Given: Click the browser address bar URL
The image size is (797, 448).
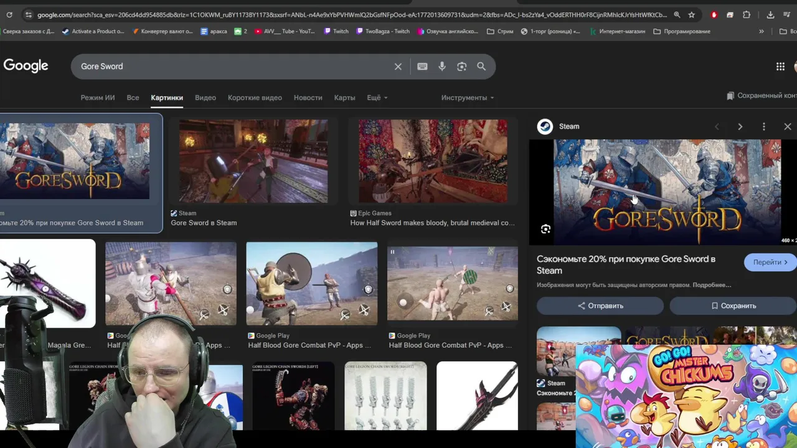Looking at the screenshot, I should 352,14.
